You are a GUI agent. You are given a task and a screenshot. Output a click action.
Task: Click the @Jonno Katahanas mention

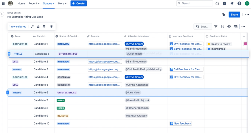[137, 85]
